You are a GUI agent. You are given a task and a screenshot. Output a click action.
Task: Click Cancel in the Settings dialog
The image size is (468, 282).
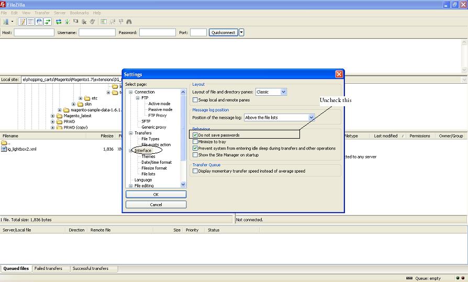click(x=156, y=205)
